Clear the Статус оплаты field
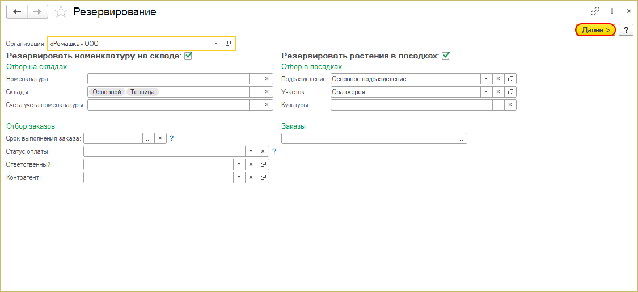Viewport: 638px width, 292px height. (263, 151)
